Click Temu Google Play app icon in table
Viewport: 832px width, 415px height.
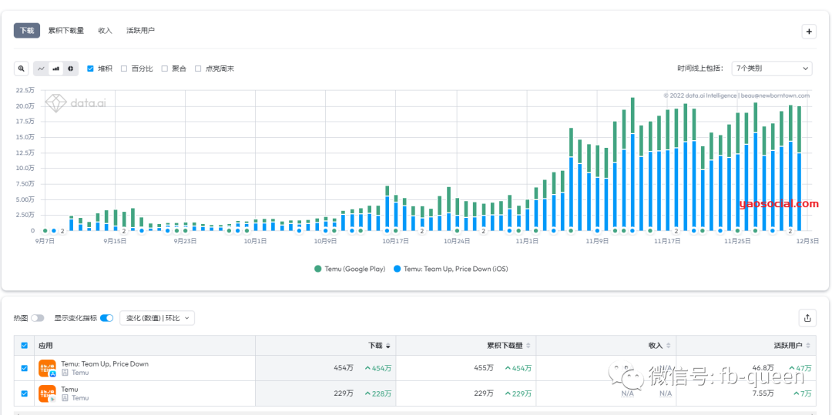tap(47, 393)
